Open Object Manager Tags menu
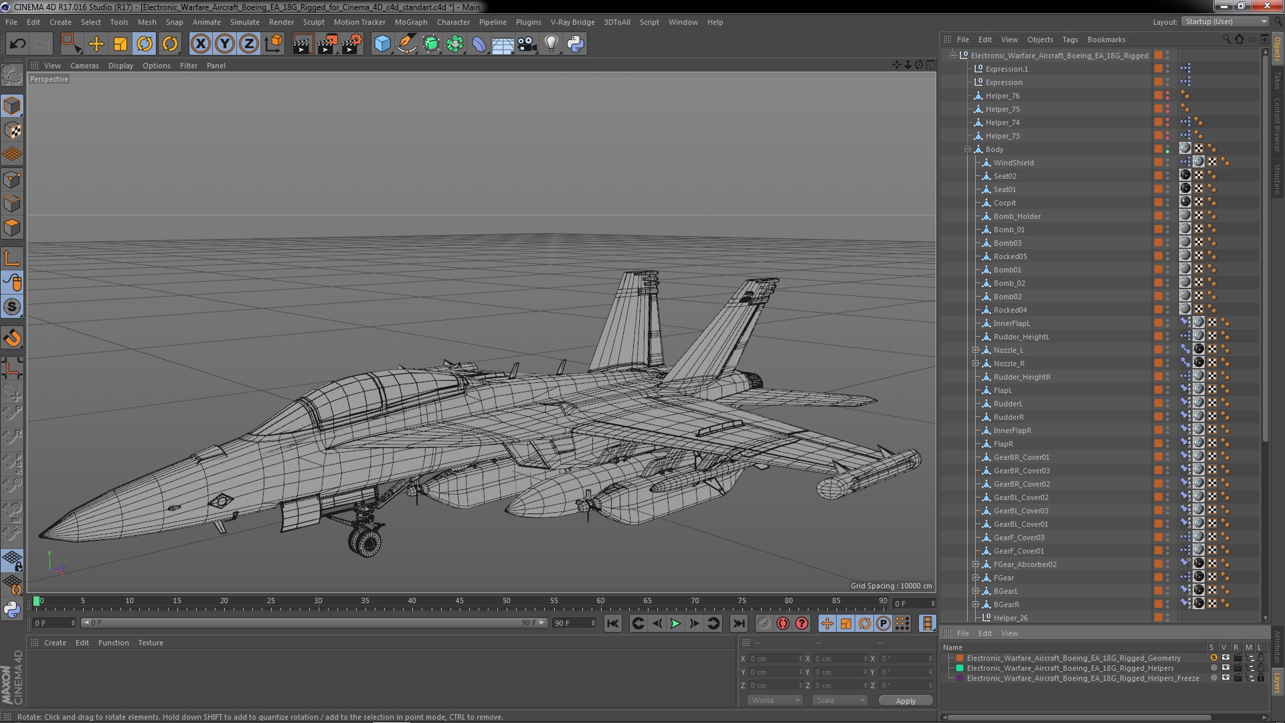The width and height of the screenshot is (1285, 723). pos(1070,39)
